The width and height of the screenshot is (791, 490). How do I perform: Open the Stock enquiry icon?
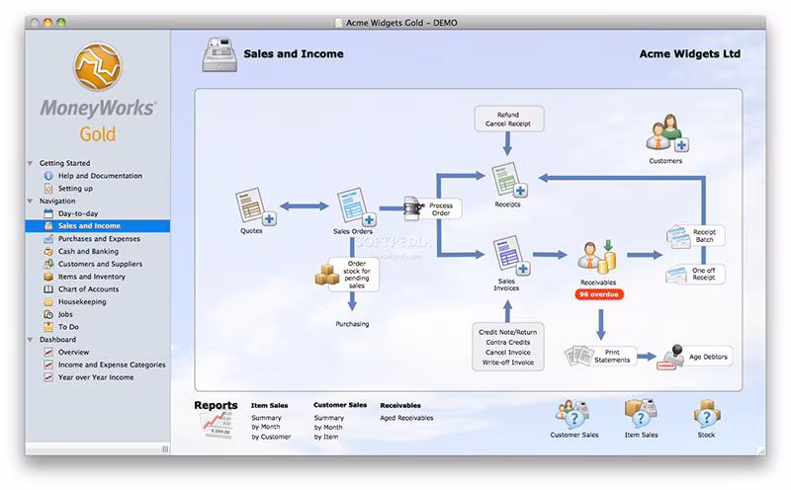point(707,413)
